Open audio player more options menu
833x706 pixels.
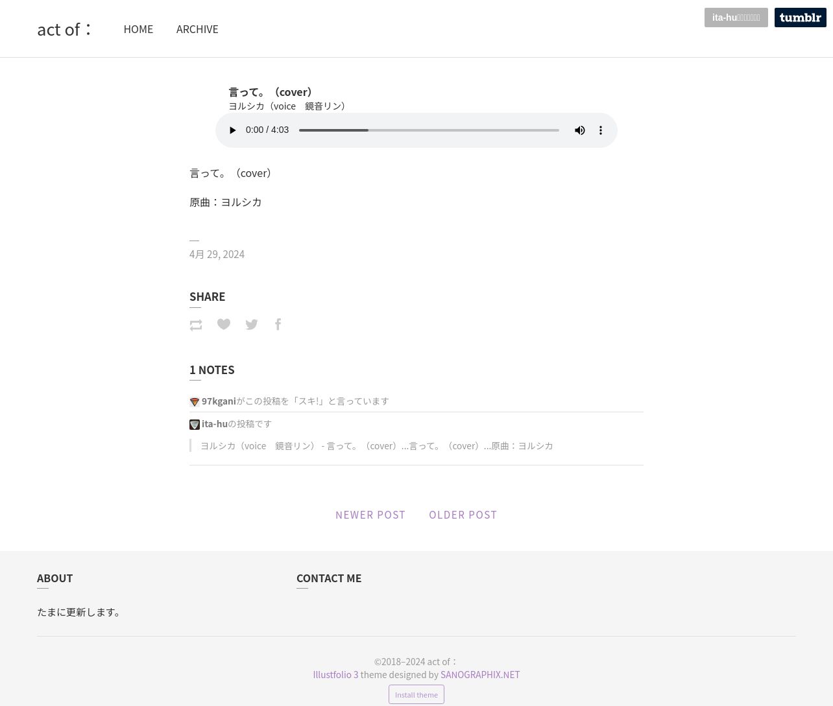(x=601, y=130)
